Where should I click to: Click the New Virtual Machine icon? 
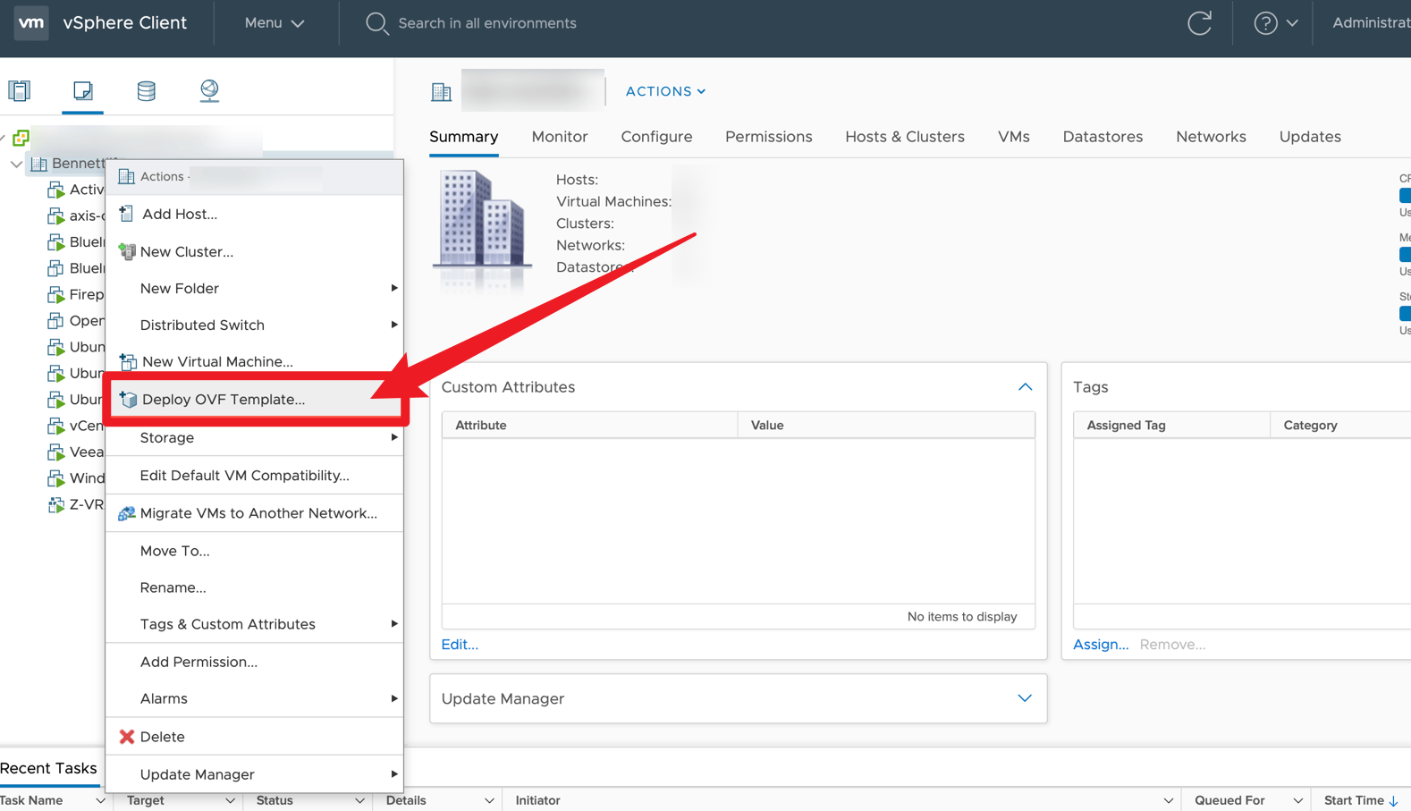[128, 362]
